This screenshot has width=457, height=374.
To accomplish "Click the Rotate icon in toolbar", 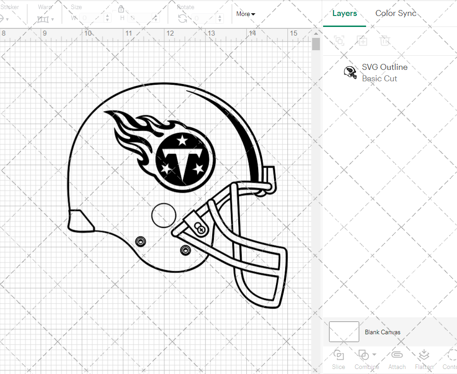I will pos(182,18).
